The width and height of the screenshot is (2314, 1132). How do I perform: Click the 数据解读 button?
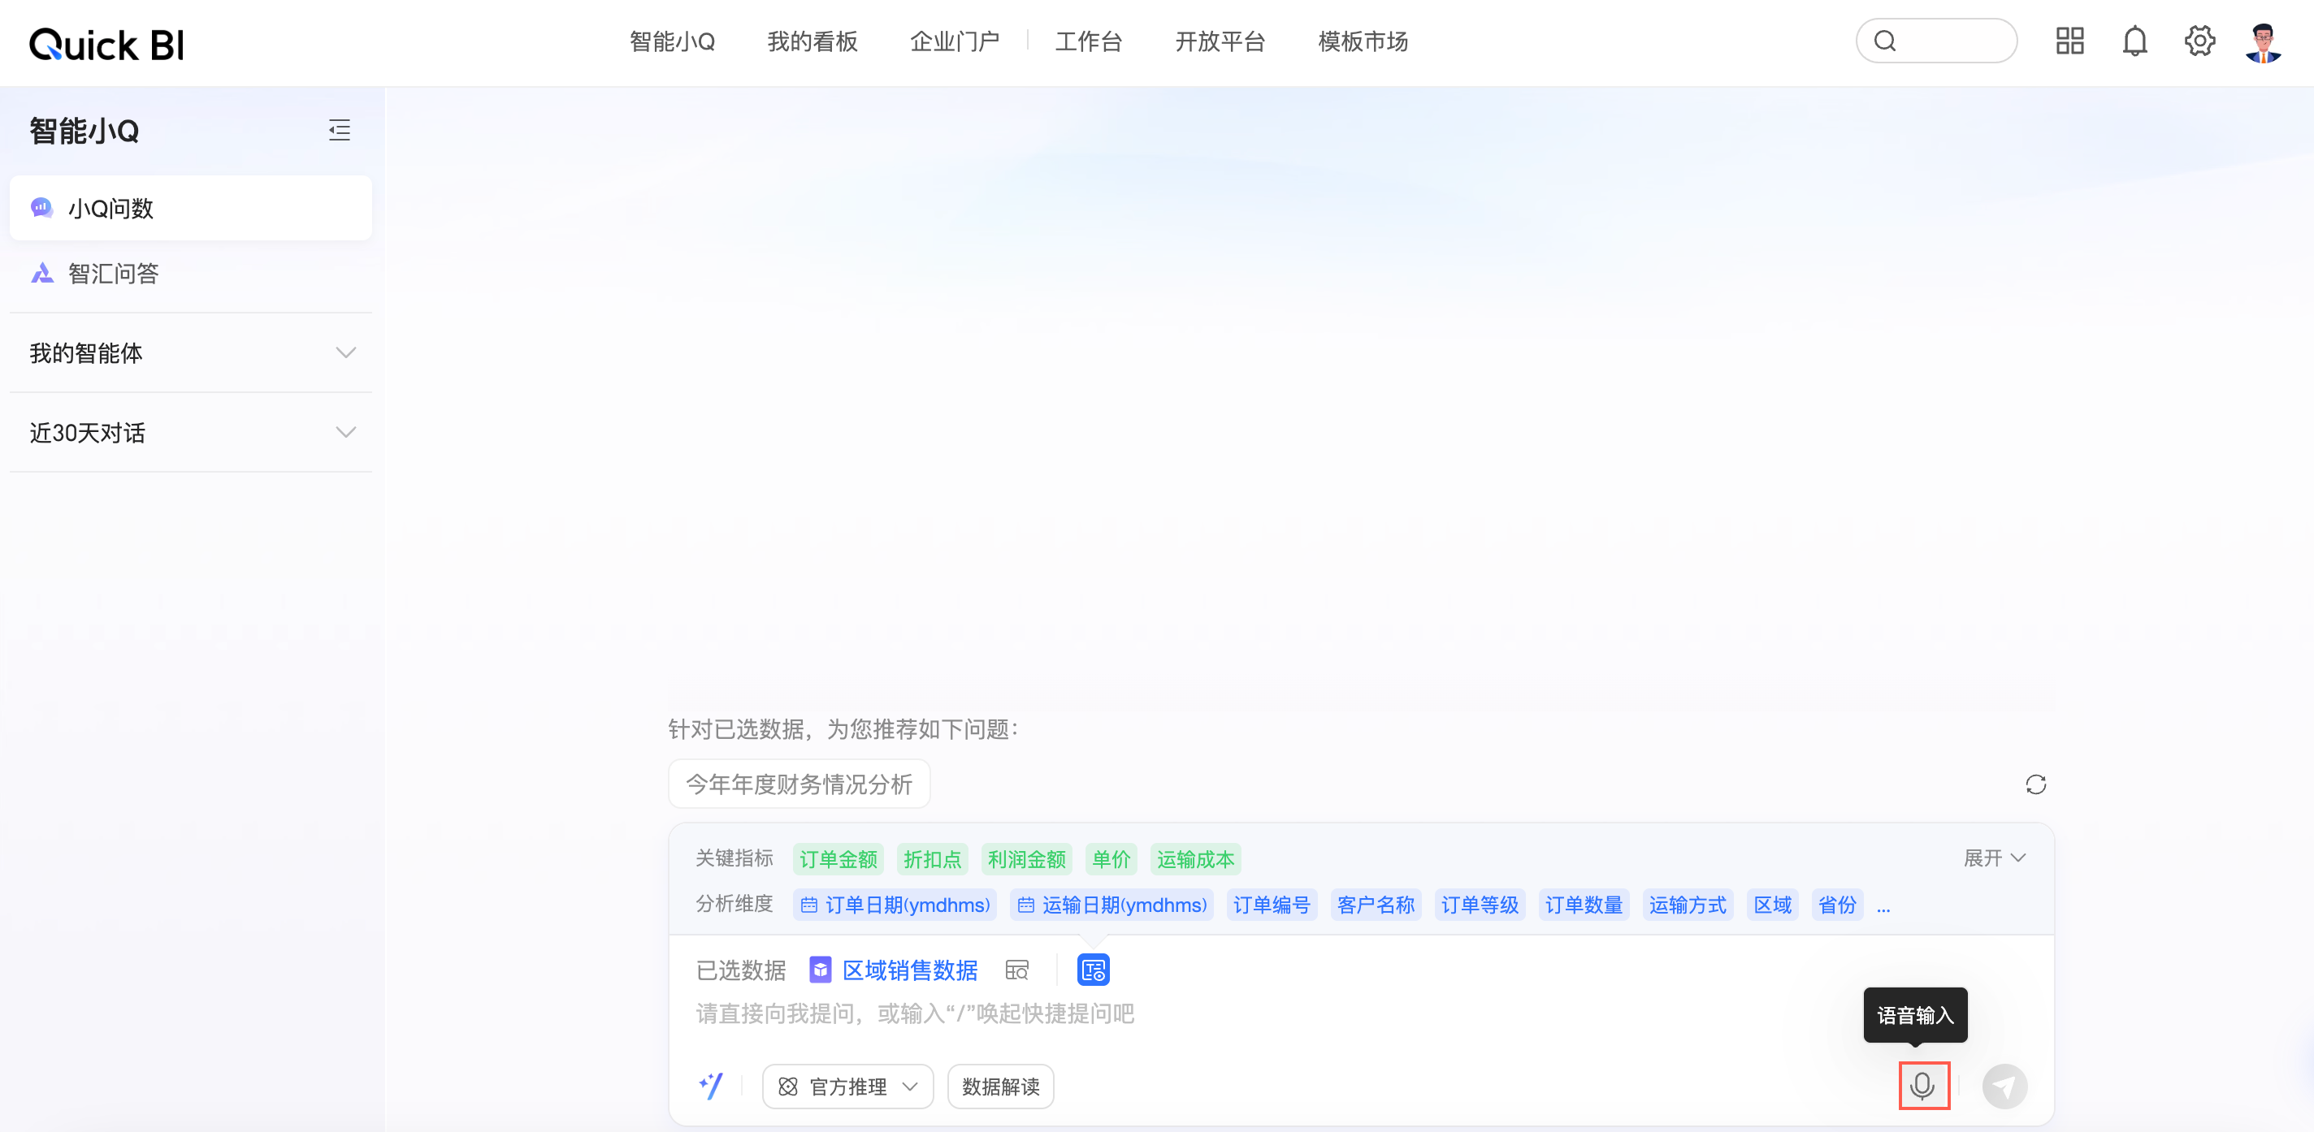(1000, 1087)
